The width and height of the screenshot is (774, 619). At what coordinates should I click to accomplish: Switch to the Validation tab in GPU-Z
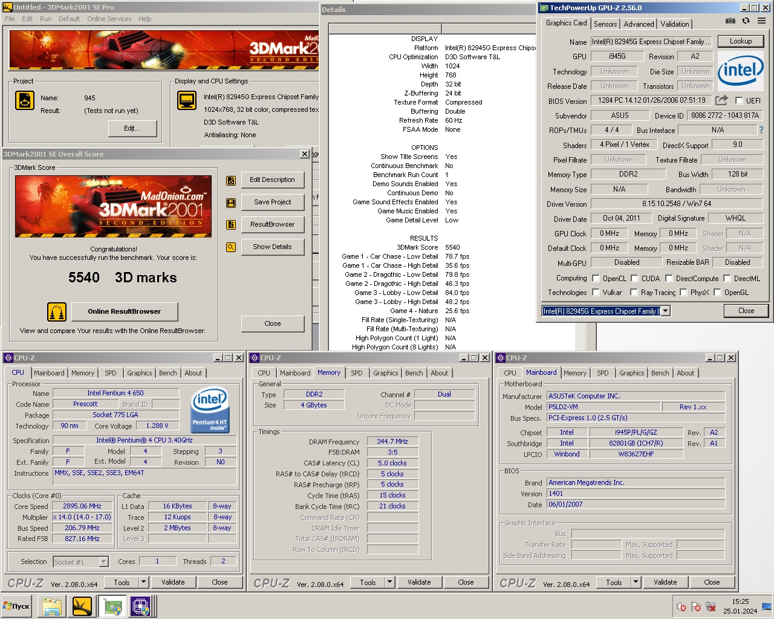pos(674,24)
